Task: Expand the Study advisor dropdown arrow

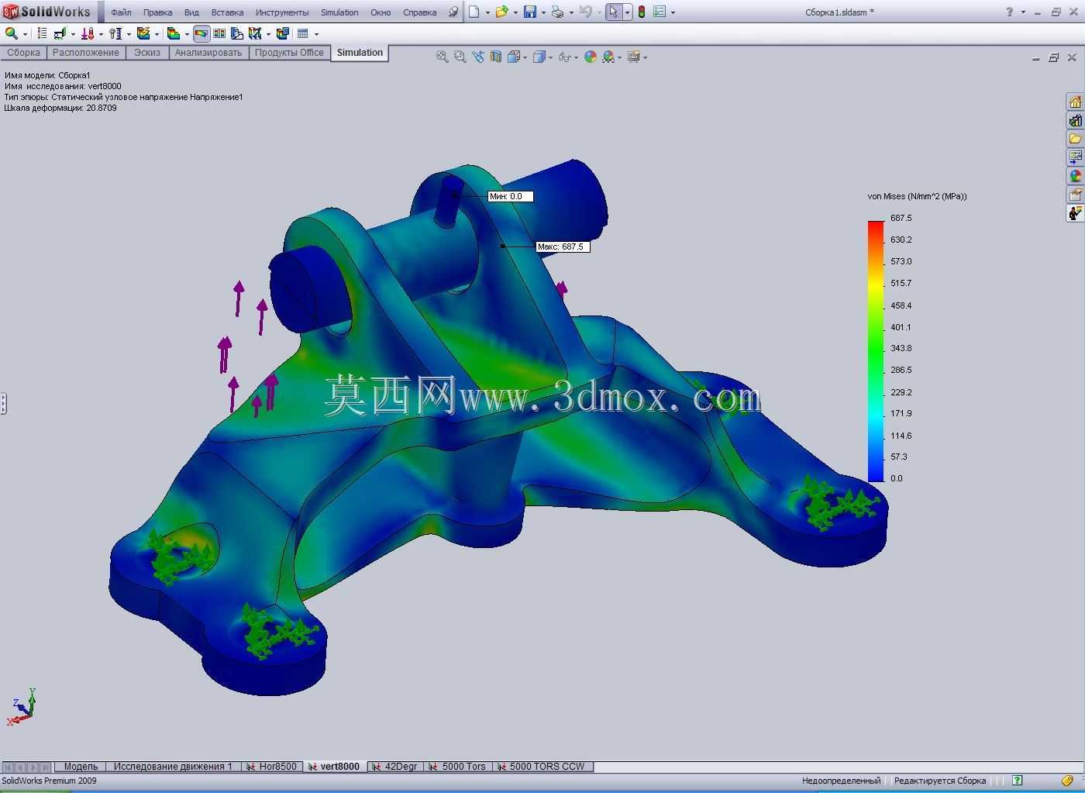Action: pos(25,34)
